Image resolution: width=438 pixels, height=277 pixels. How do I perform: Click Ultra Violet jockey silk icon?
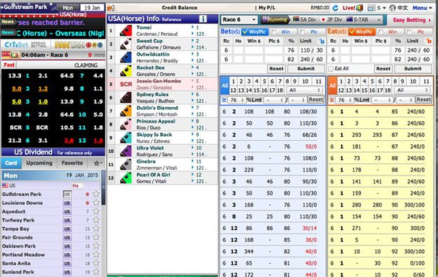[x=126, y=151]
